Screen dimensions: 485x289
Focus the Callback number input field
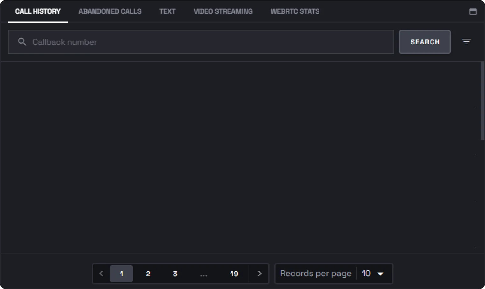(201, 42)
